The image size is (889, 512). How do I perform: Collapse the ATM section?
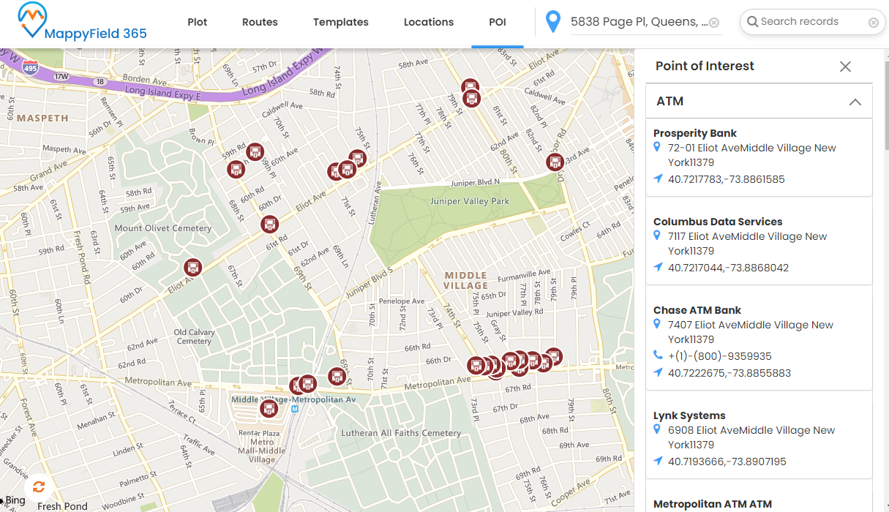855,102
